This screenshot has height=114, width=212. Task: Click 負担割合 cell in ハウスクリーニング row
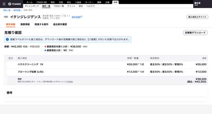tap(166, 64)
